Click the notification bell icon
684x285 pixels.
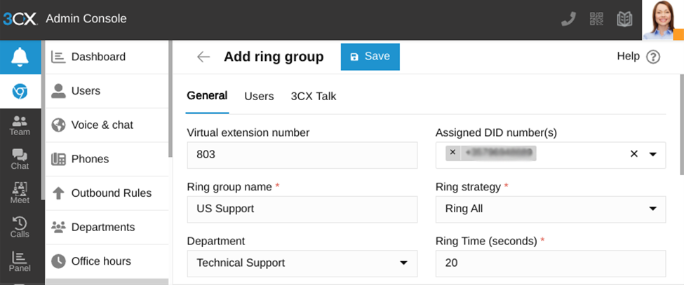tap(20, 57)
